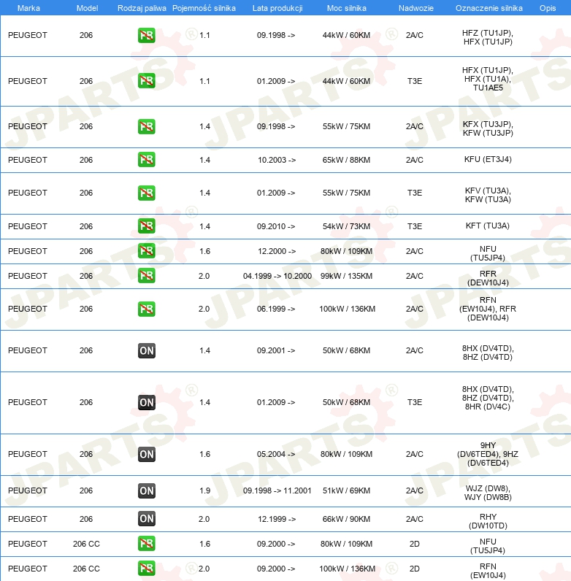Click the 66kW / 90KM power value
The height and width of the screenshot is (581, 571).
tap(346, 519)
